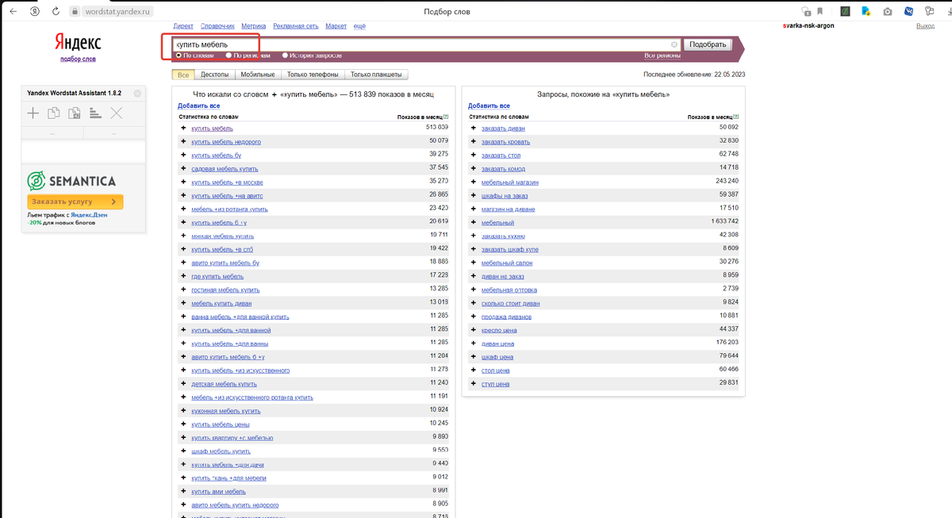
Task: Click the Assistant add phrases plus icon
Action: 33,113
